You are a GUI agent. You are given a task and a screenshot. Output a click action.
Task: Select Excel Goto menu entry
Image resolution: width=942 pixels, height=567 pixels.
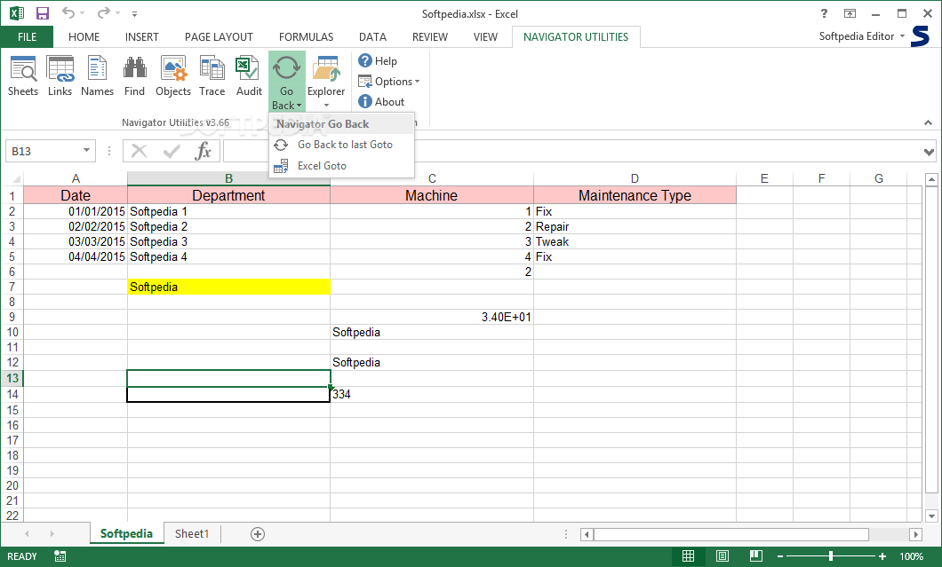click(342, 166)
